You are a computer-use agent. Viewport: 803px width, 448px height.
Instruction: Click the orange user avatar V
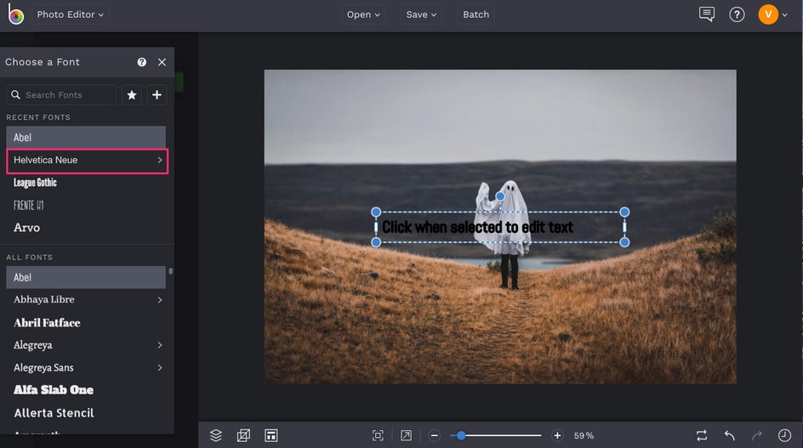point(767,14)
